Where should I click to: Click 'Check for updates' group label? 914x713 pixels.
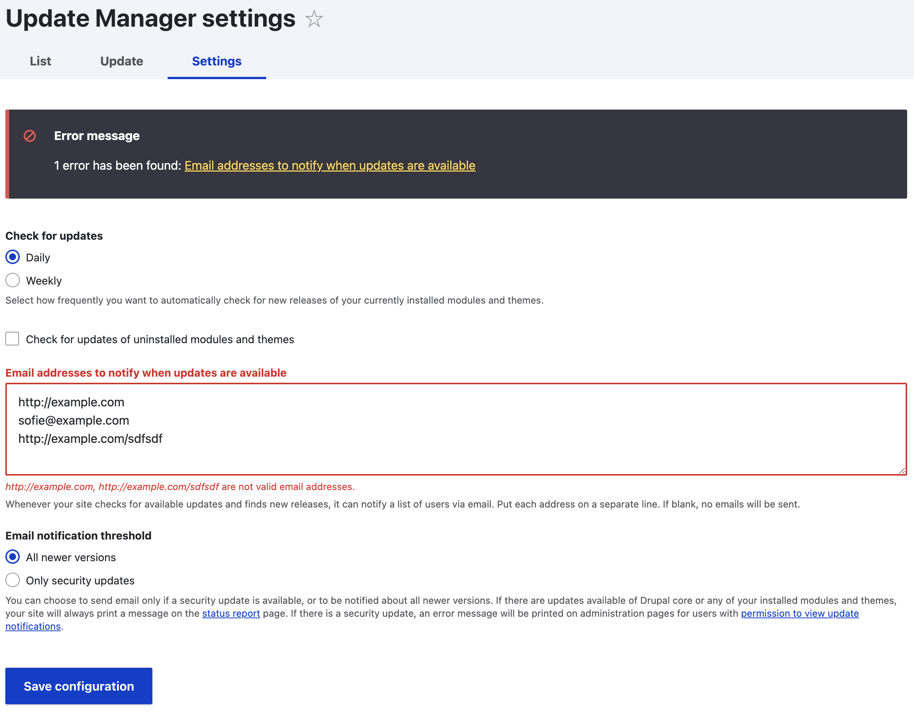pyautogui.click(x=54, y=236)
